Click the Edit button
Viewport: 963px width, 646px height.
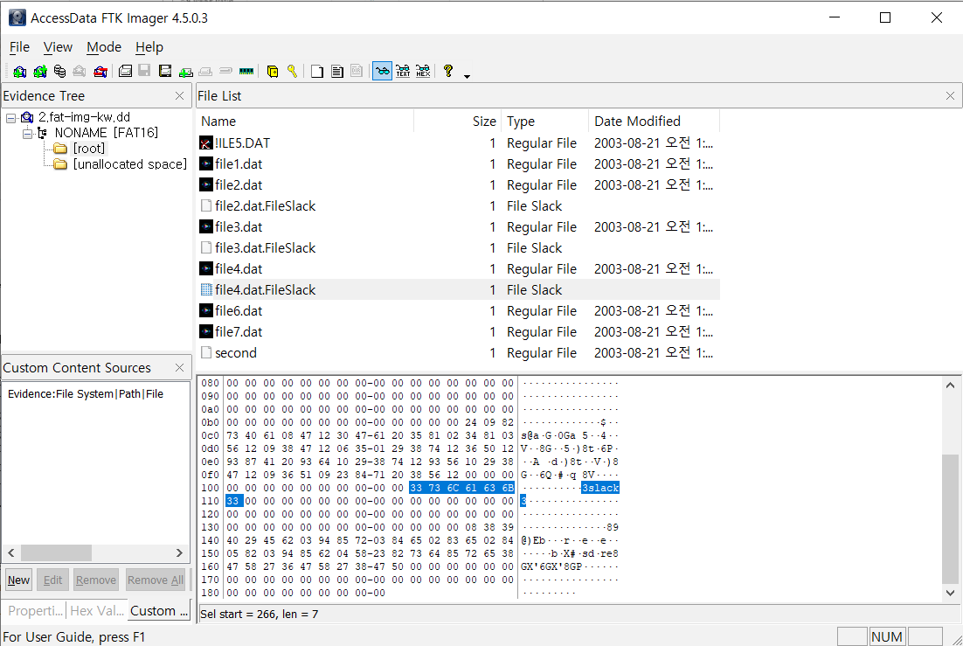click(52, 580)
